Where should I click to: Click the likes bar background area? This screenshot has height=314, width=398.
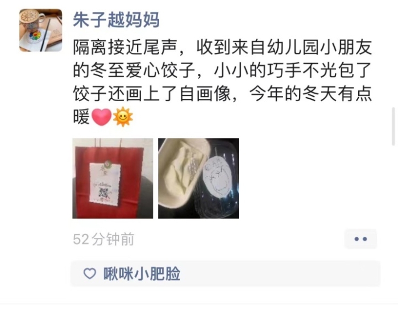[x=225, y=274]
